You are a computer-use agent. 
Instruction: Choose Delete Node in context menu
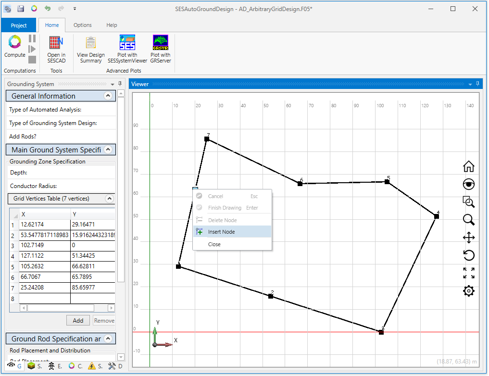coord(232,220)
